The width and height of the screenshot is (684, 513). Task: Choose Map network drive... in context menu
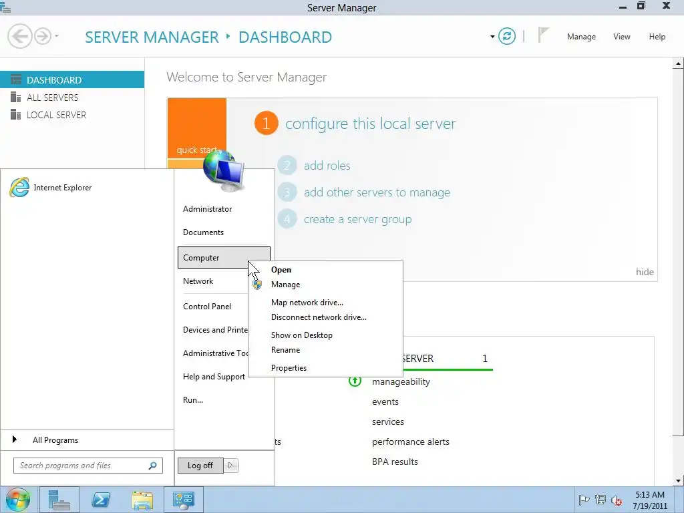[x=307, y=303]
